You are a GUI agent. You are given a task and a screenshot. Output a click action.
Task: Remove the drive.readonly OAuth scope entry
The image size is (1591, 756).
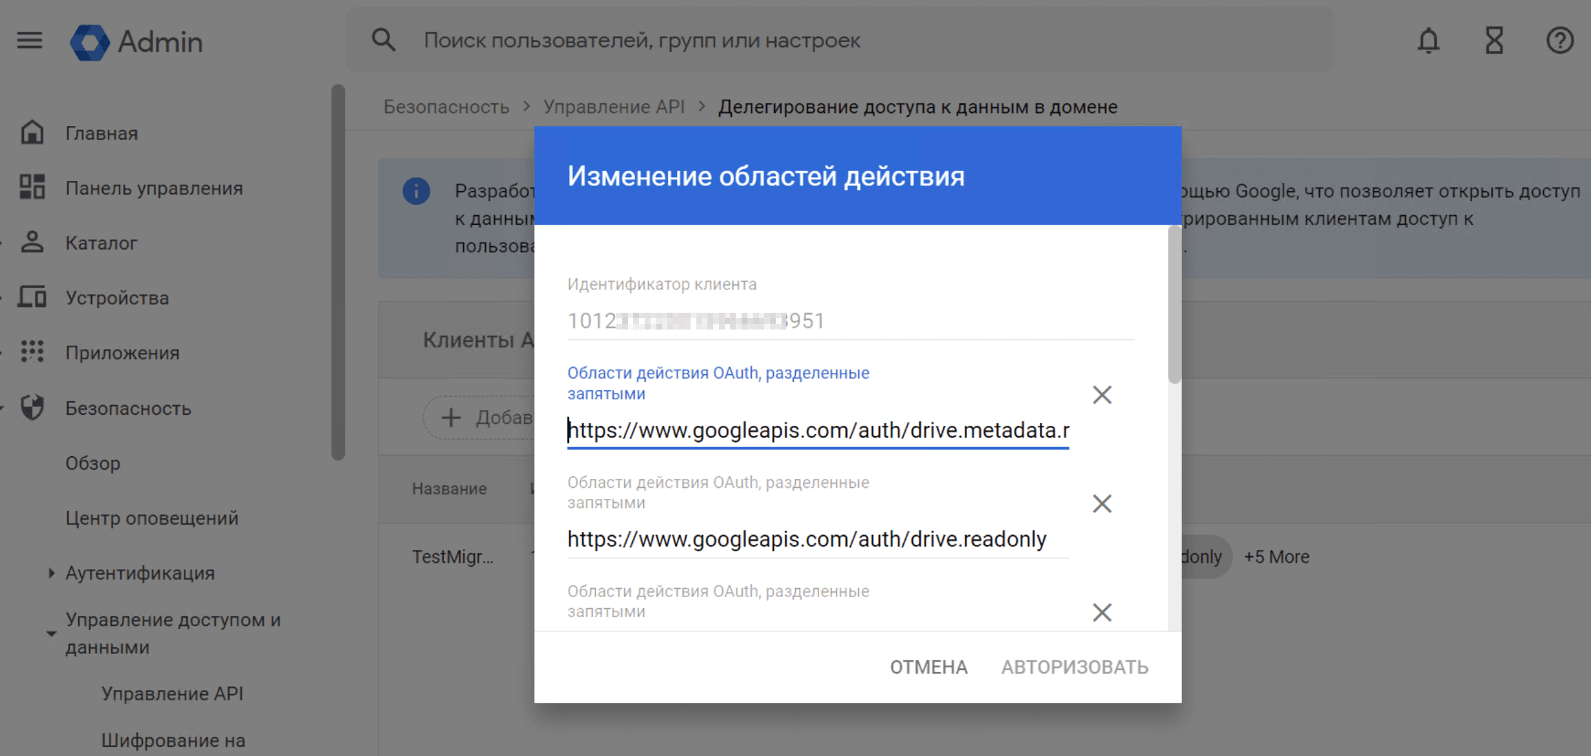tap(1102, 503)
